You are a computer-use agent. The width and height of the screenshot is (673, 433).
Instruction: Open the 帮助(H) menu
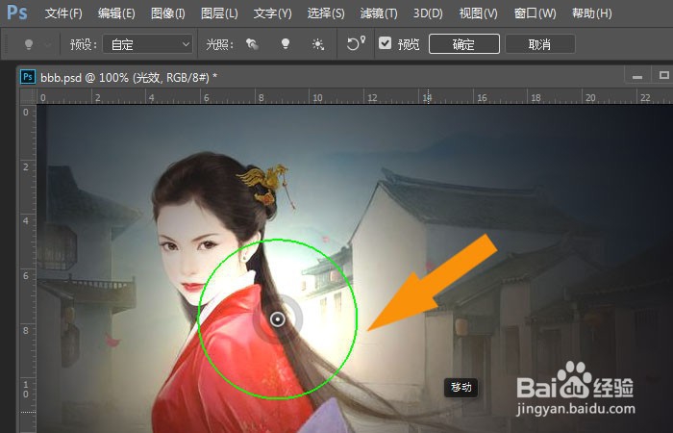592,13
